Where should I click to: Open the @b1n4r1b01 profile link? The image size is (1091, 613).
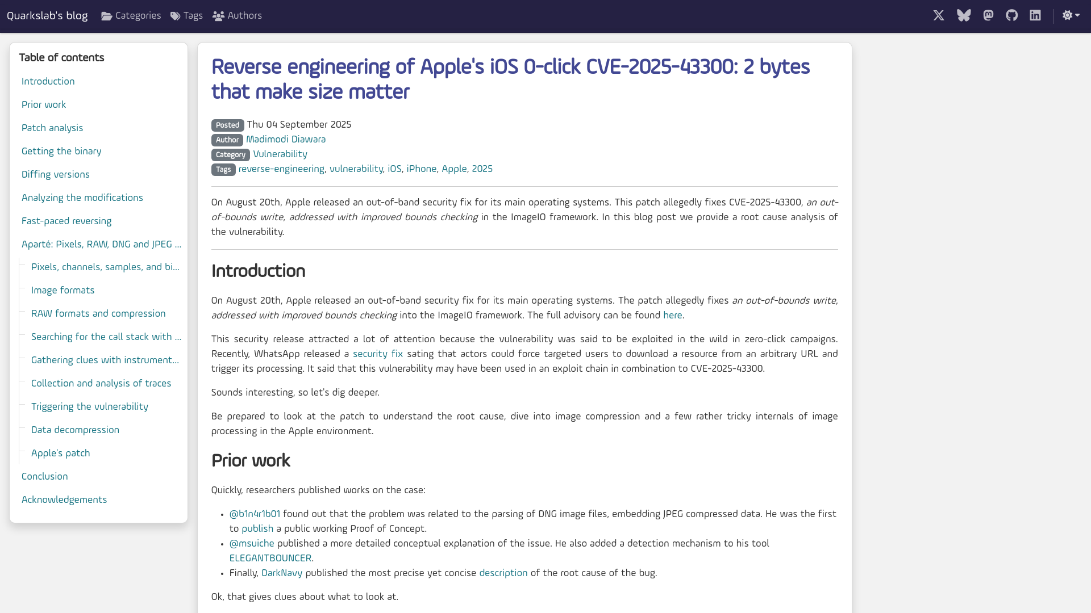255,514
